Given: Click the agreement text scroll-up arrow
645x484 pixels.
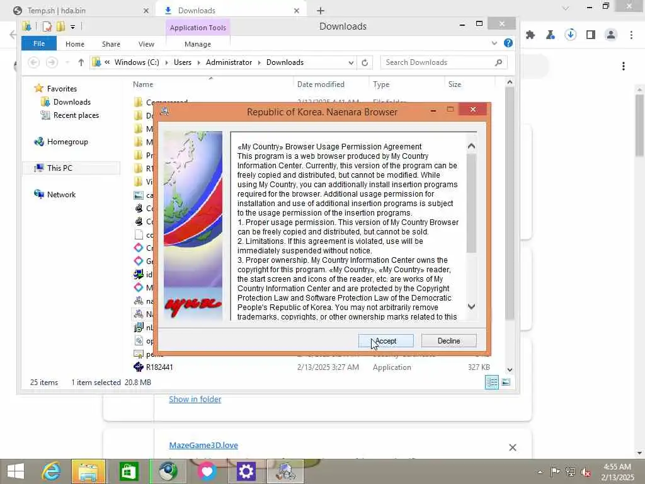Looking at the screenshot, I should 471,146.
